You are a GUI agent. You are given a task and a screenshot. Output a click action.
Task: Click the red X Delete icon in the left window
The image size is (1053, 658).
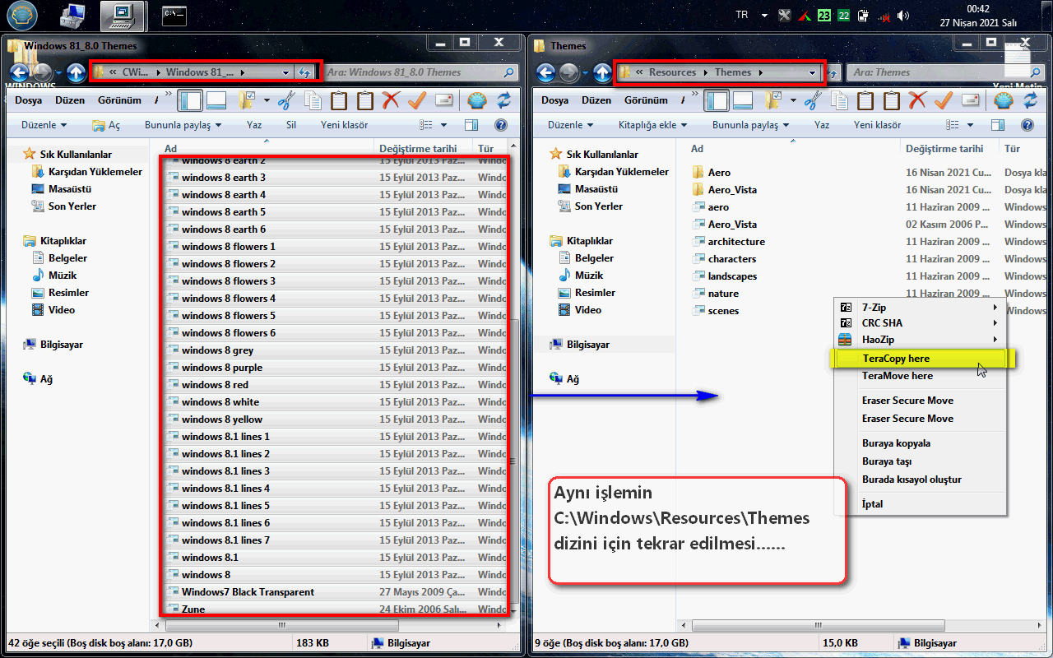coord(391,100)
